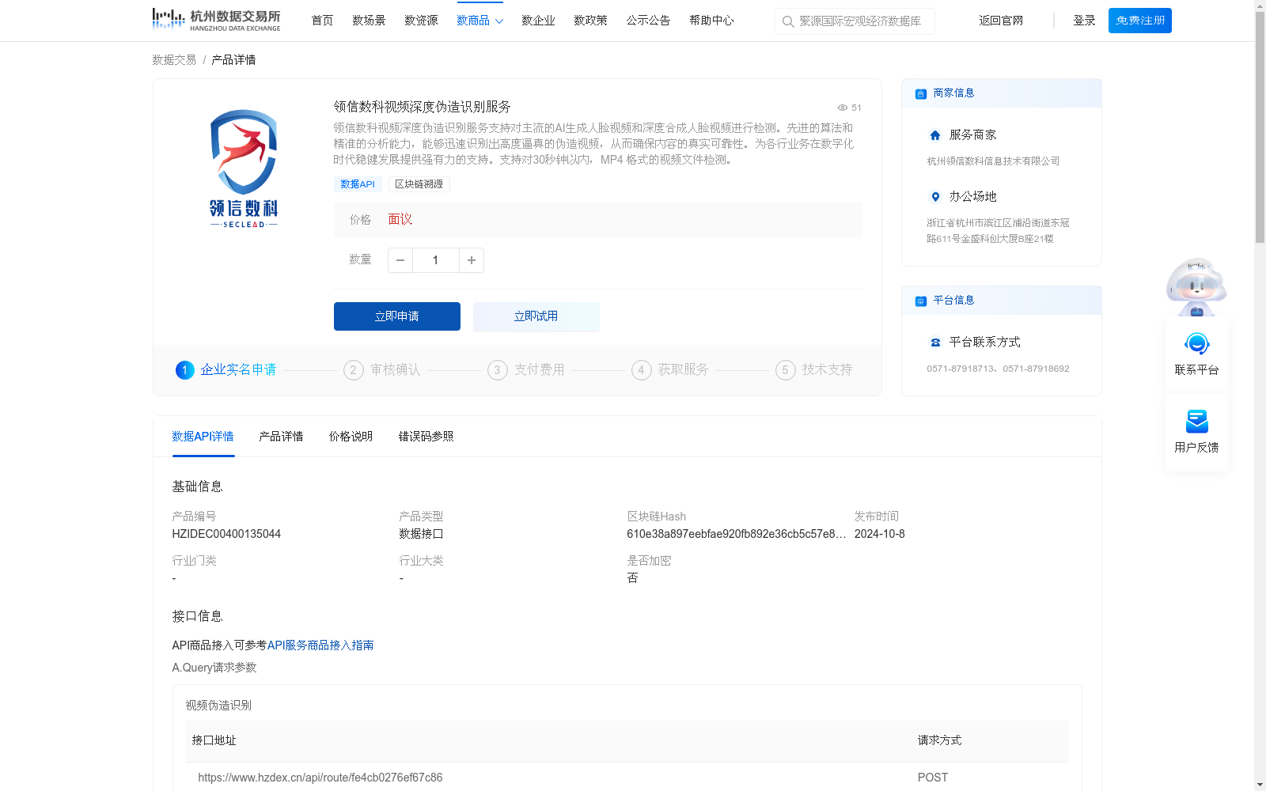Click step 2 circle 审核确认
The width and height of the screenshot is (1266, 791).
pos(354,370)
